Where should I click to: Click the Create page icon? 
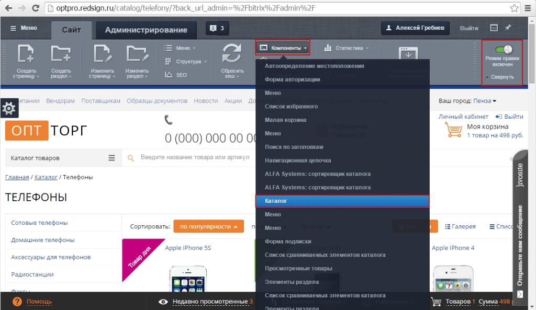coord(27,55)
